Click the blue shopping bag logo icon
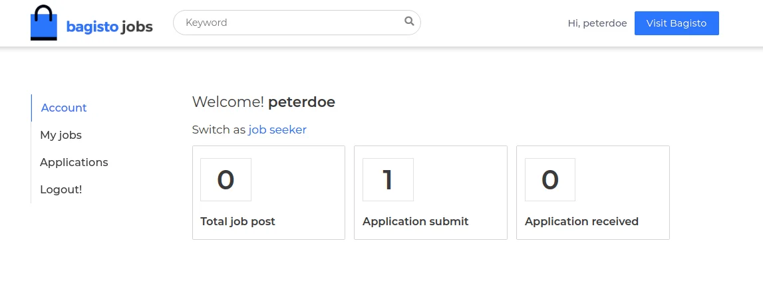The image size is (763, 285). [44, 23]
